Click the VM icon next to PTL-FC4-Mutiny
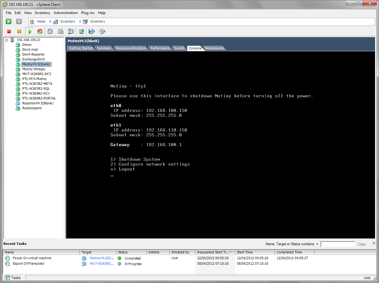 18,79
